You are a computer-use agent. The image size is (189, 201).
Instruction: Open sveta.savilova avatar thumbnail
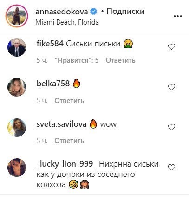[17, 128]
